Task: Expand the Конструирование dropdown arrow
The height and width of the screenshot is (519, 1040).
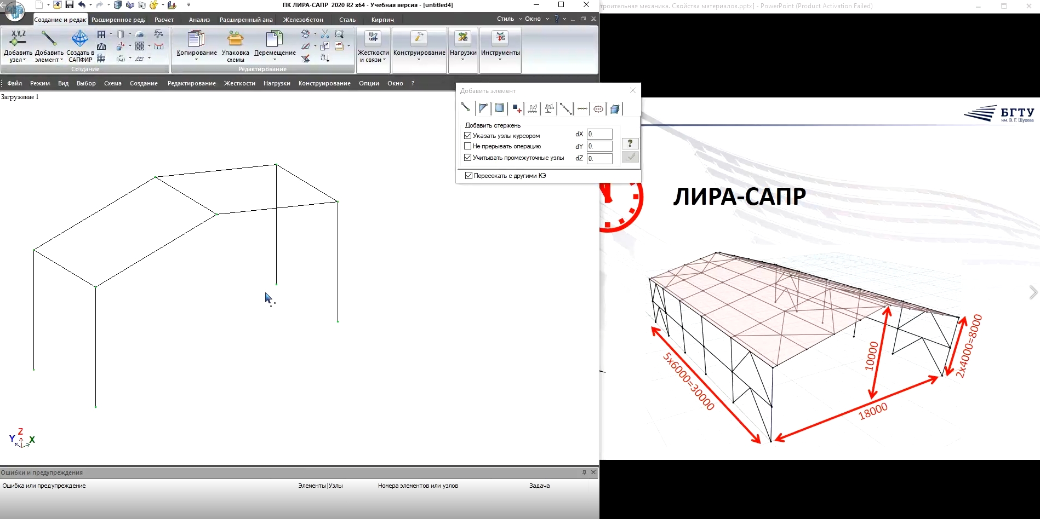Action: 419,59
